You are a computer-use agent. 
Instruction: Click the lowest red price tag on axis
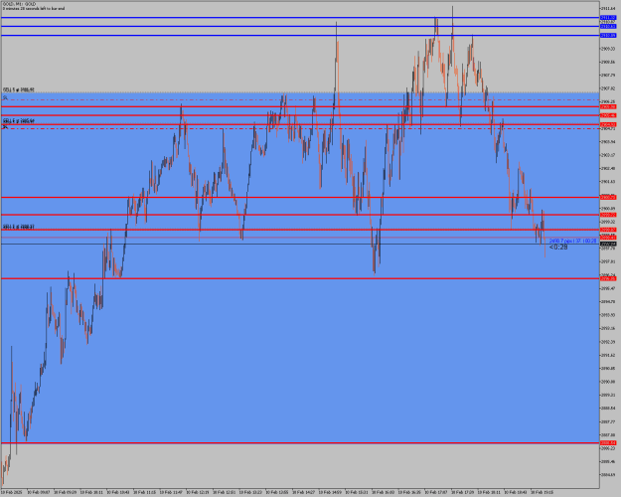[608, 442]
